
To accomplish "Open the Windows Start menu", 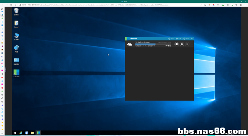I will 15,133.
